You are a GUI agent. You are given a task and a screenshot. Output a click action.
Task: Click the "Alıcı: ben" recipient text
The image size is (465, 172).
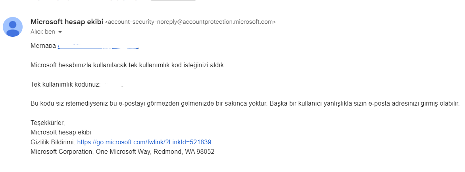coord(43,32)
